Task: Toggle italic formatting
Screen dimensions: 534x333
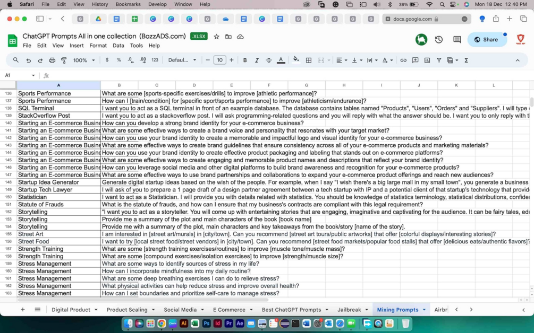Action: pyautogui.click(x=257, y=60)
